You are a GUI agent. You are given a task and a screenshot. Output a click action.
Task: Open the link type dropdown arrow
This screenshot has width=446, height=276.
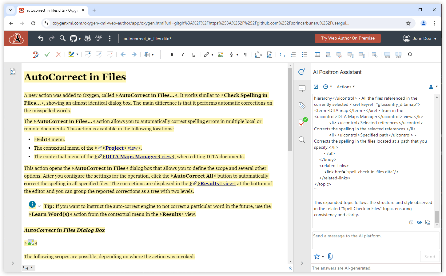212,55
